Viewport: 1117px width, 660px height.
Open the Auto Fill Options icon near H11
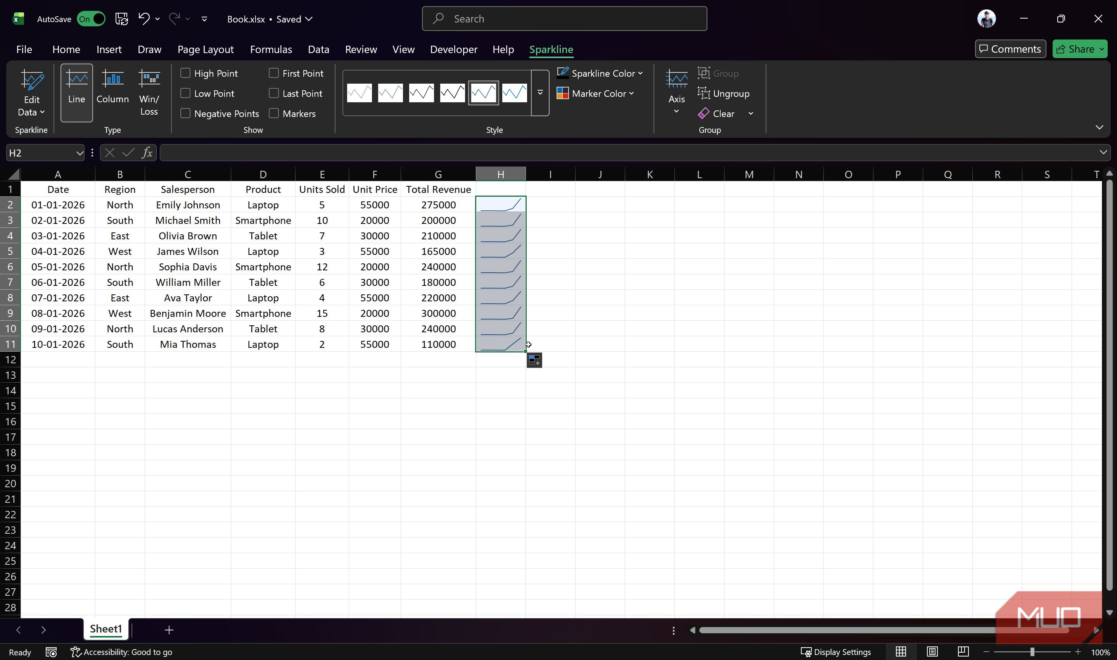click(534, 360)
